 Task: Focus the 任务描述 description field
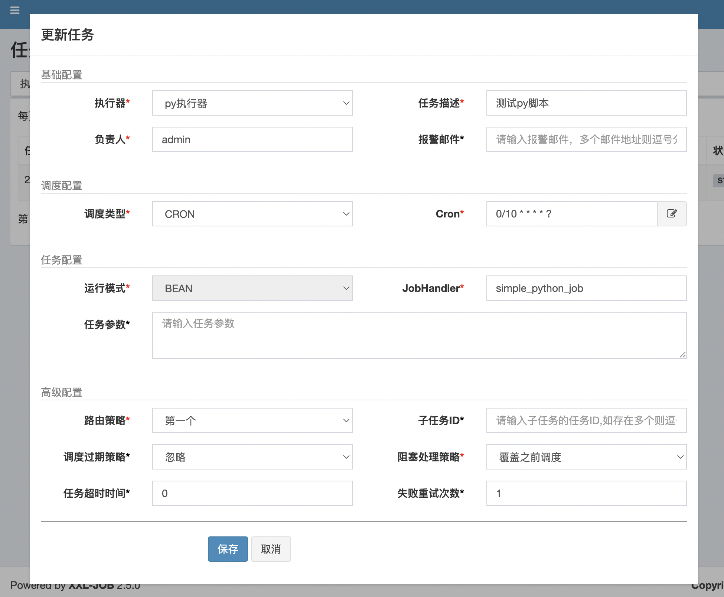[586, 103]
